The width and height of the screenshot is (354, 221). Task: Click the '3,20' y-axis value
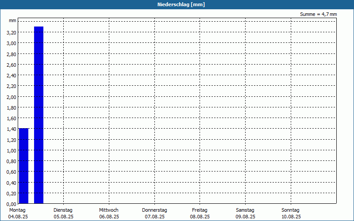[12, 33]
